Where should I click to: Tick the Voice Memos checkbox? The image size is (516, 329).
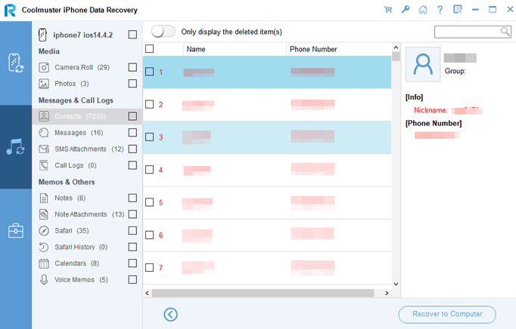[x=132, y=279]
